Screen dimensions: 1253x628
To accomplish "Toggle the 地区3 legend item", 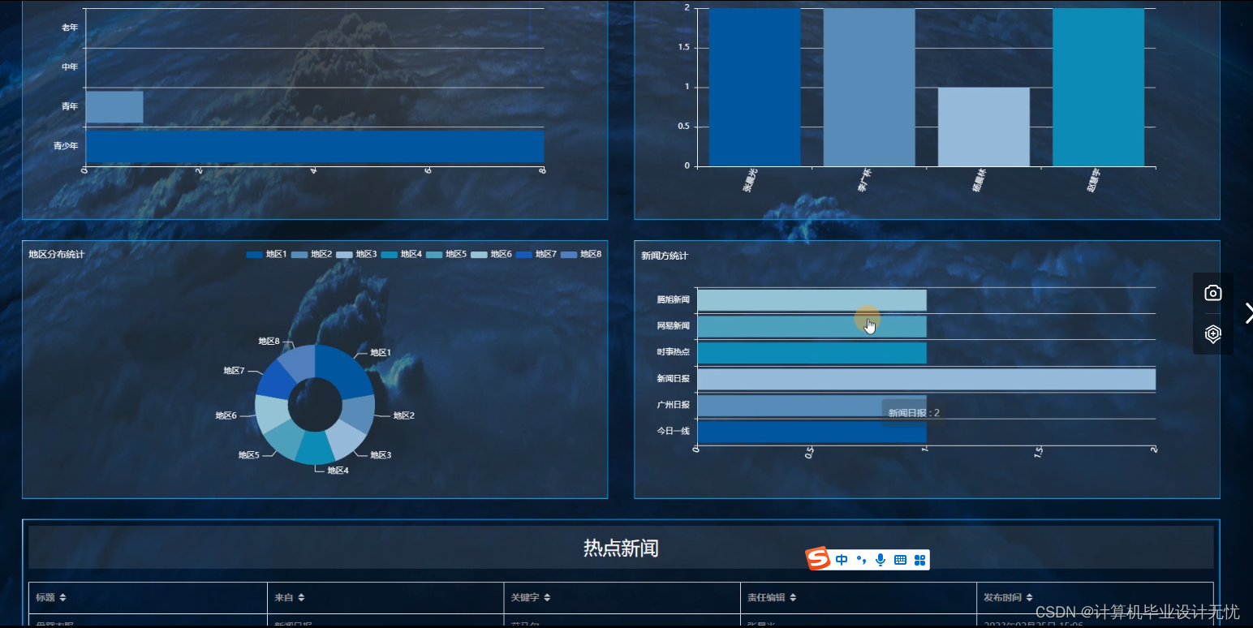I will click(x=356, y=255).
